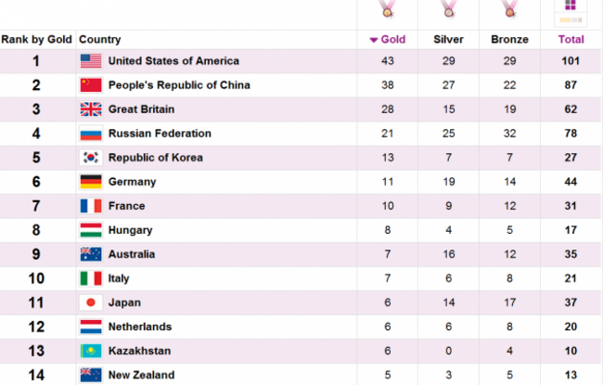Click the Germany flag icon

click(90, 182)
